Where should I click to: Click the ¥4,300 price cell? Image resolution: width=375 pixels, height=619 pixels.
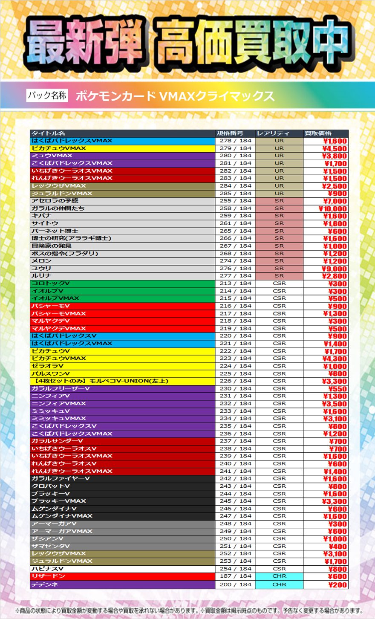(x=326, y=359)
